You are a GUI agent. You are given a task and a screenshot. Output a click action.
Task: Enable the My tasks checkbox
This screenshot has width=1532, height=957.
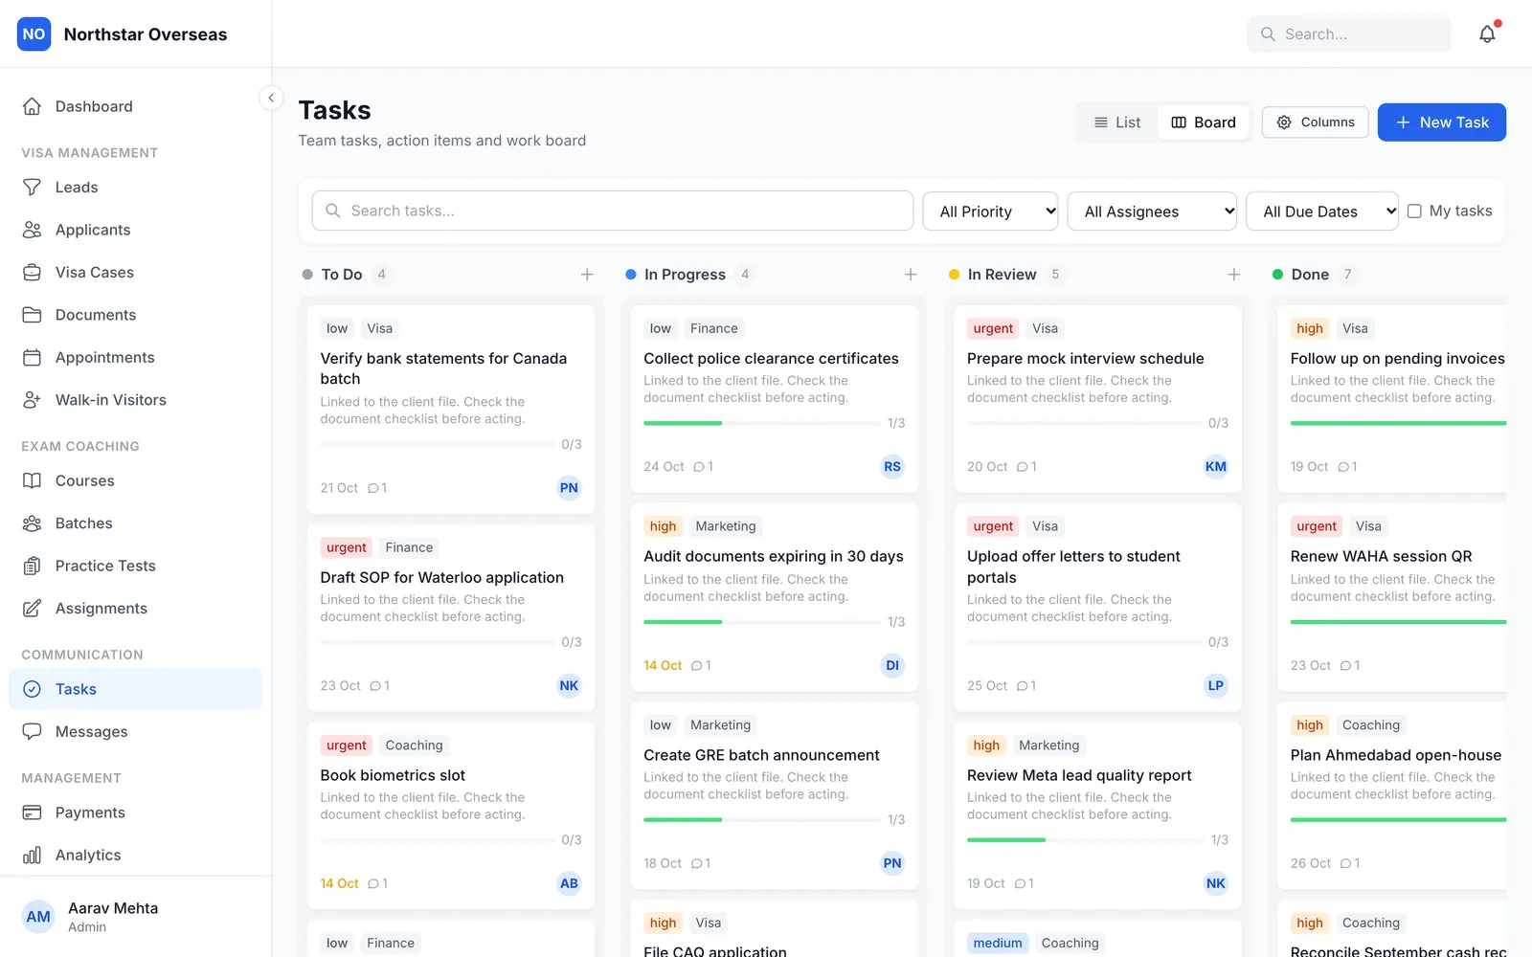1414,211
